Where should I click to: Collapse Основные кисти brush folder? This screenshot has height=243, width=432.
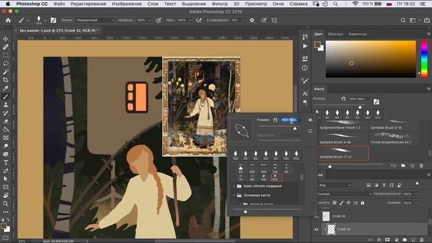(x=234, y=195)
